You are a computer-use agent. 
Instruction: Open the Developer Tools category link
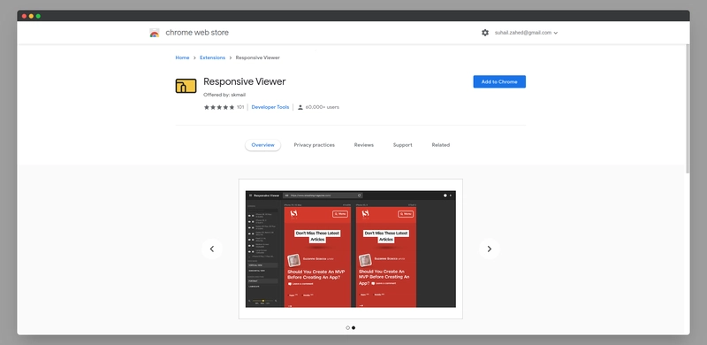coord(270,107)
